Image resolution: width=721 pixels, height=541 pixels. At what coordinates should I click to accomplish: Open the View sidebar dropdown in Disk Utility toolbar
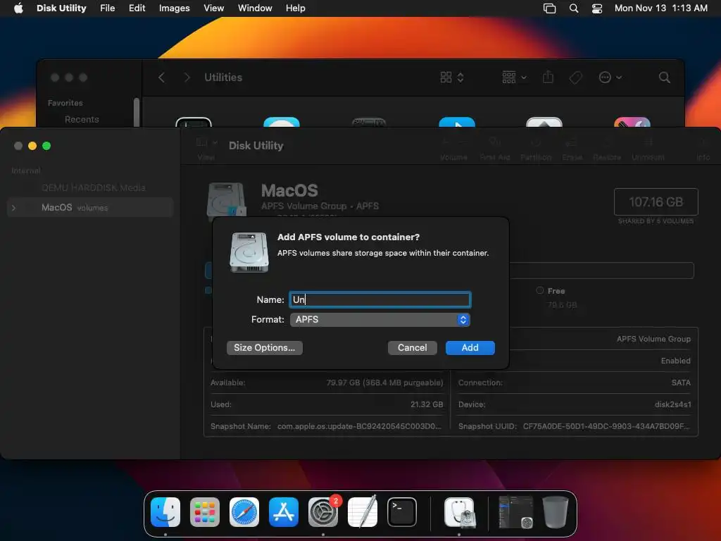(206, 142)
